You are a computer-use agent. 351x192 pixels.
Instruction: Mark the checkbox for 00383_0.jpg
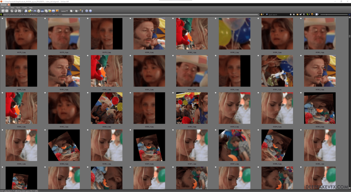pos(216,93)
